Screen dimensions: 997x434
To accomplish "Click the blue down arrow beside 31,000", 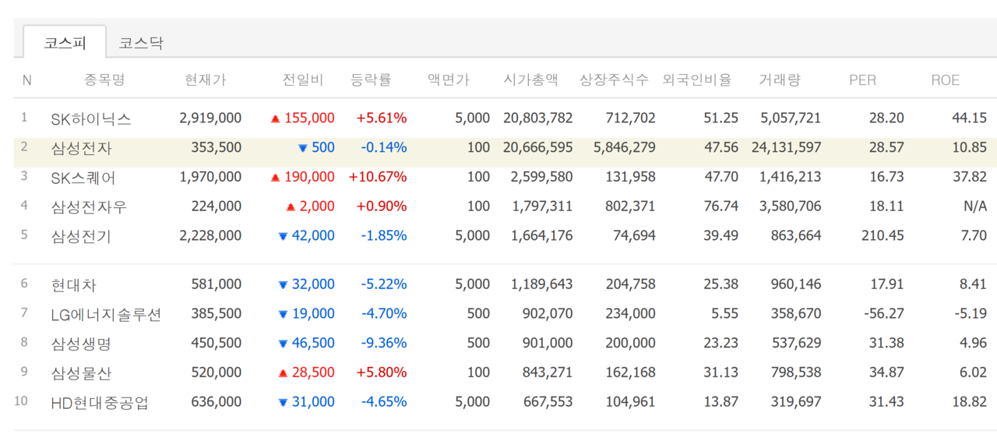I will click(x=283, y=404).
